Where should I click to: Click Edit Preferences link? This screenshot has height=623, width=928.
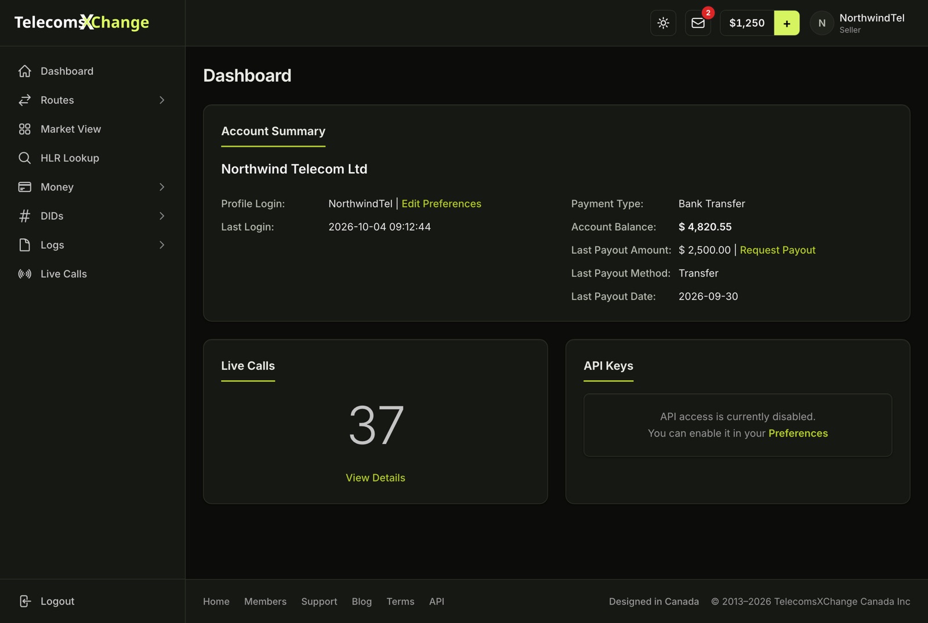(x=441, y=204)
